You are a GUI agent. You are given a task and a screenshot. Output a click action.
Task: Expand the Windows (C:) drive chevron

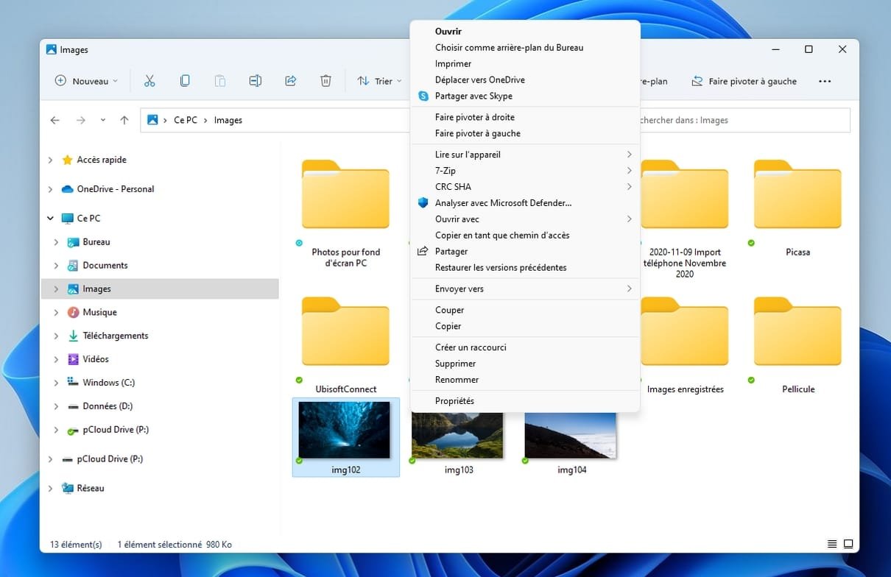pyautogui.click(x=57, y=383)
